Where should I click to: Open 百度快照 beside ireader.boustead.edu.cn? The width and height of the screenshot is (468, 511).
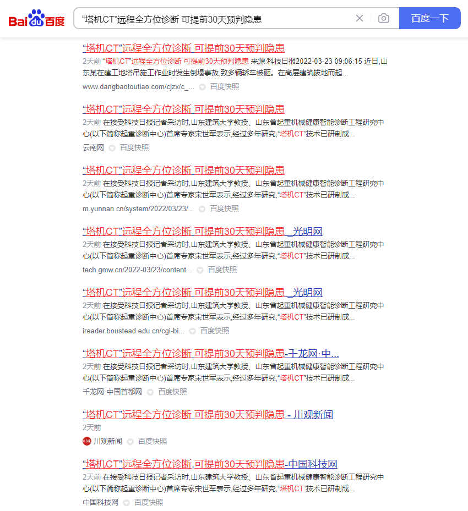click(x=215, y=331)
